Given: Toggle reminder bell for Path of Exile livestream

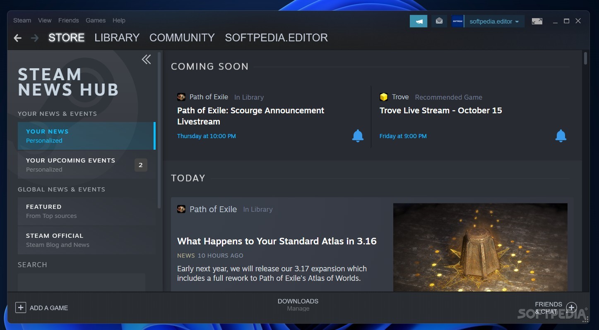Looking at the screenshot, I should point(358,136).
